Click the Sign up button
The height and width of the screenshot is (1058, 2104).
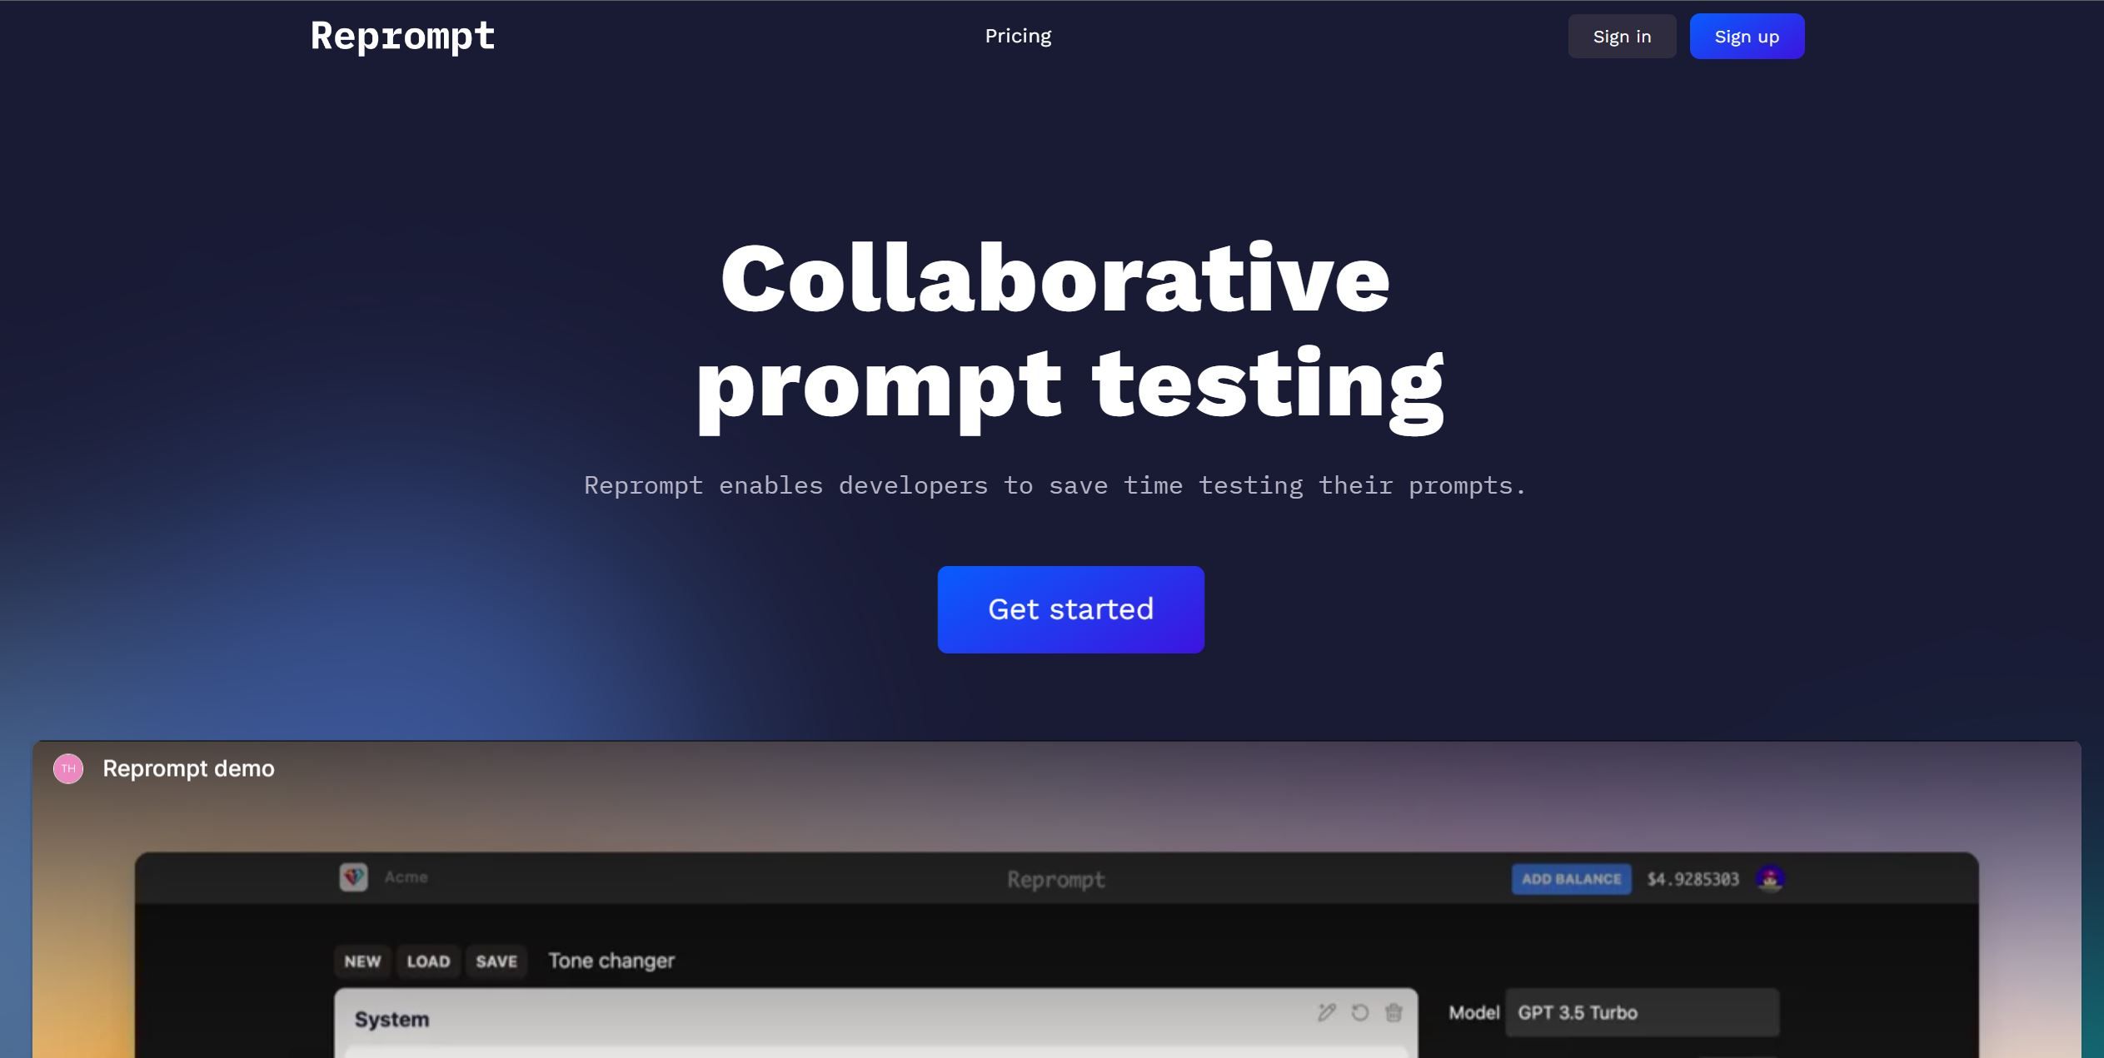[x=1745, y=35]
